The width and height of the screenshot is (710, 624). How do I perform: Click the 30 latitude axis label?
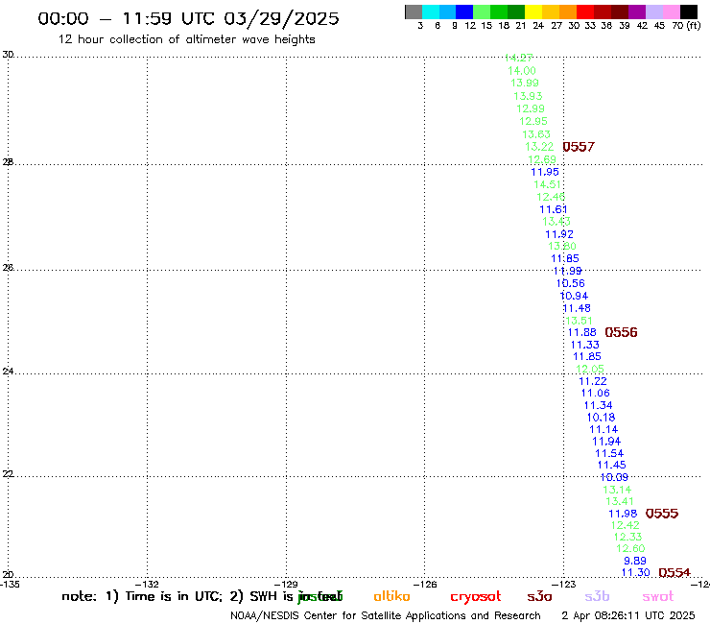point(8,55)
